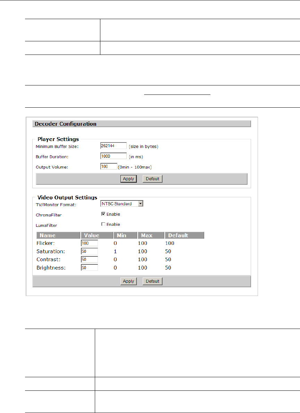Click the Minimum Buffer Size input field
300x413 pixels.
[x=113, y=146]
